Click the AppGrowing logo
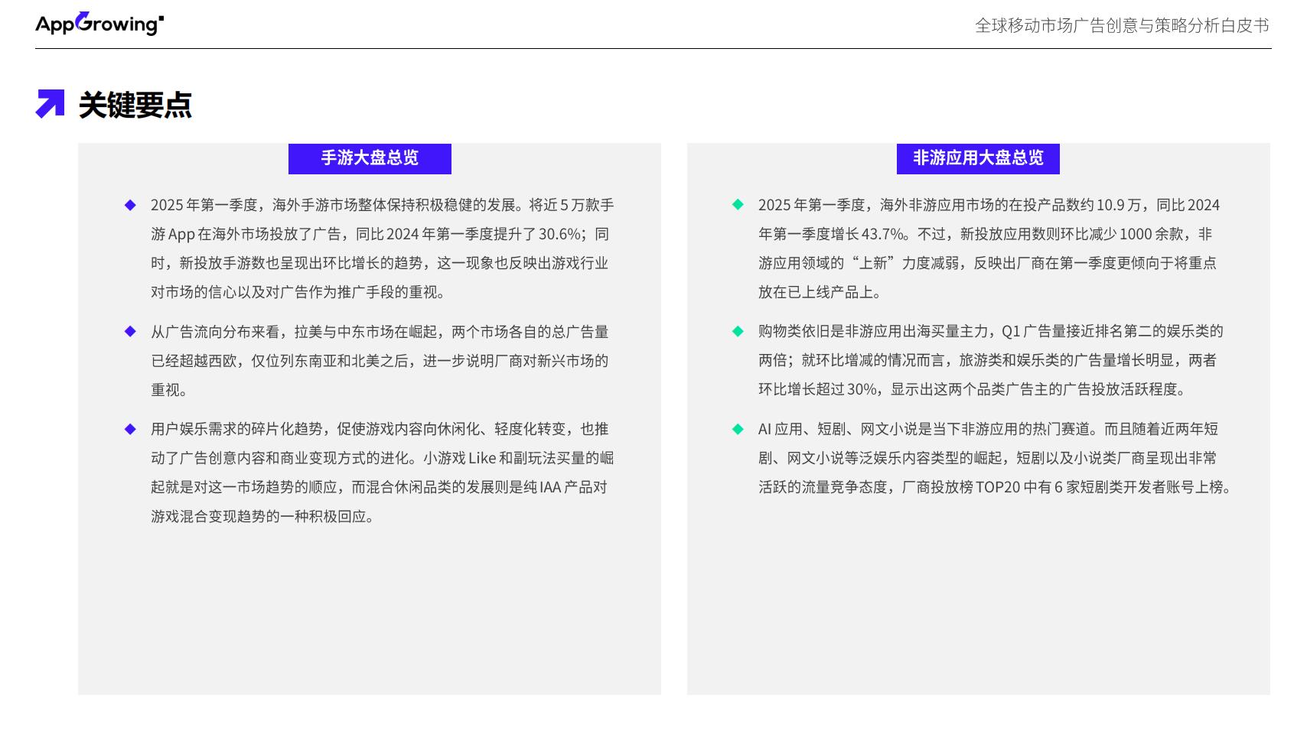This screenshot has width=1307, height=734. [97, 24]
